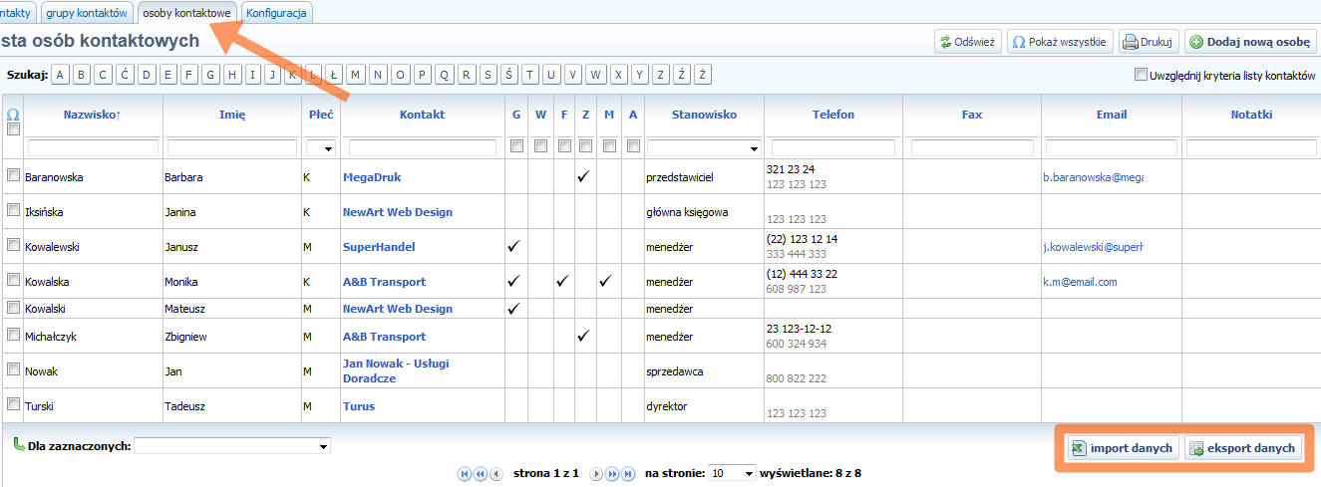Tick the select-all checkbox in header
Image resolution: width=1321 pixels, height=487 pixels.
click(13, 129)
